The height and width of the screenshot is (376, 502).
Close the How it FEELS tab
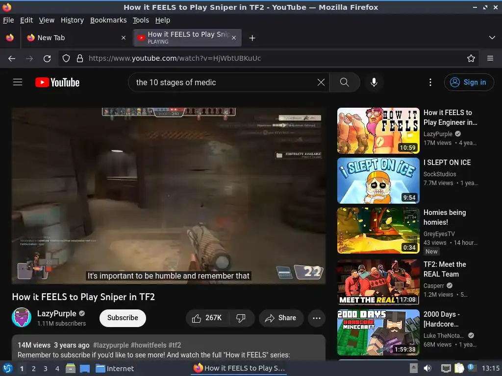[x=234, y=38]
